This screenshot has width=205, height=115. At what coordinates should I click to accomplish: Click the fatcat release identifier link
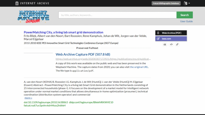coord(45,105)
